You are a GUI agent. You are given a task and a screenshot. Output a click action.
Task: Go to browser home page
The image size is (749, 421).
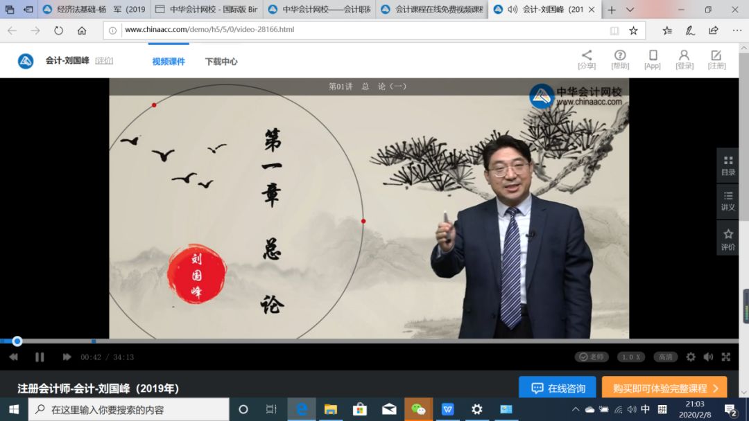82,30
